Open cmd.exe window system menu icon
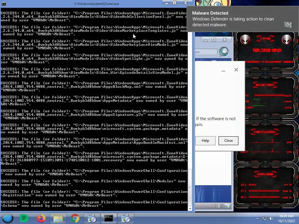Viewport: 299px width, 224px height. [x=4, y=4]
